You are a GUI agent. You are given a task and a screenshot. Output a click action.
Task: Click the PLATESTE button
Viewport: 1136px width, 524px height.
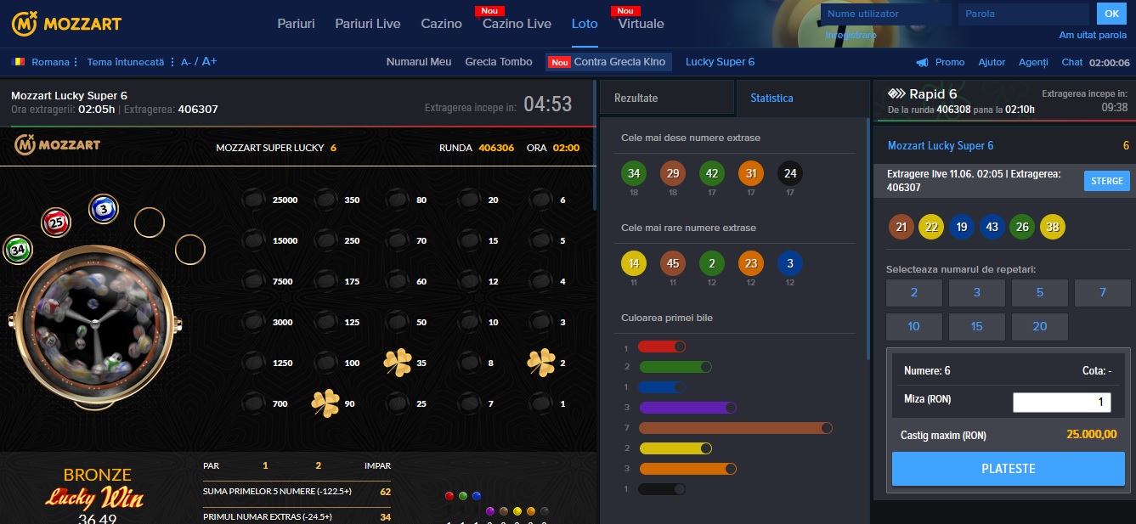pyautogui.click(x=1009, y=469)
